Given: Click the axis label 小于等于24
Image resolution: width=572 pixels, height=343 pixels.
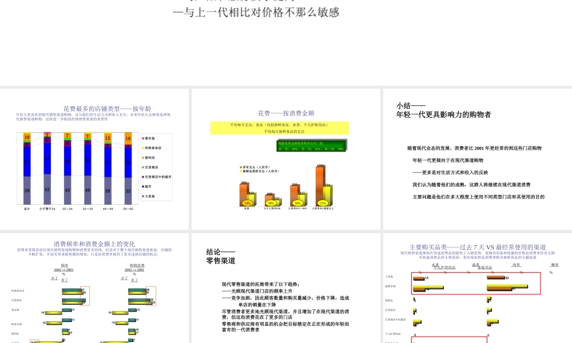Looking at the screenshot, I should (x=47, y=209).
